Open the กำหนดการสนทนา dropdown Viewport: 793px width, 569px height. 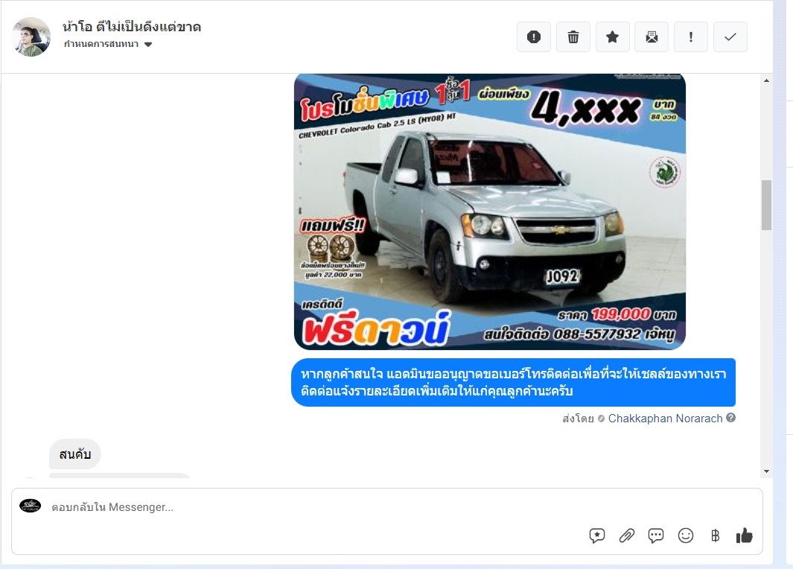click(x=108, y=44)
